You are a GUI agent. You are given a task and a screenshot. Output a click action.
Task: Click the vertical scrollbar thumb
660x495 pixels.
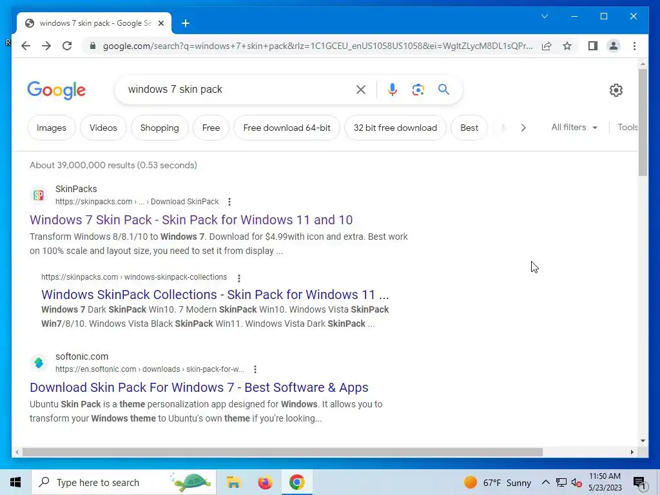click(643, 122)
